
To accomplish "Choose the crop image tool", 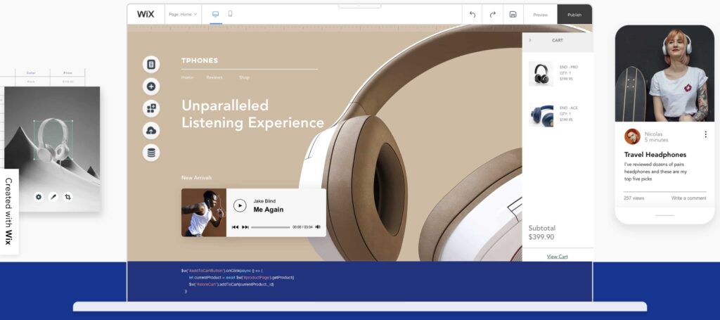I will 68,197.
